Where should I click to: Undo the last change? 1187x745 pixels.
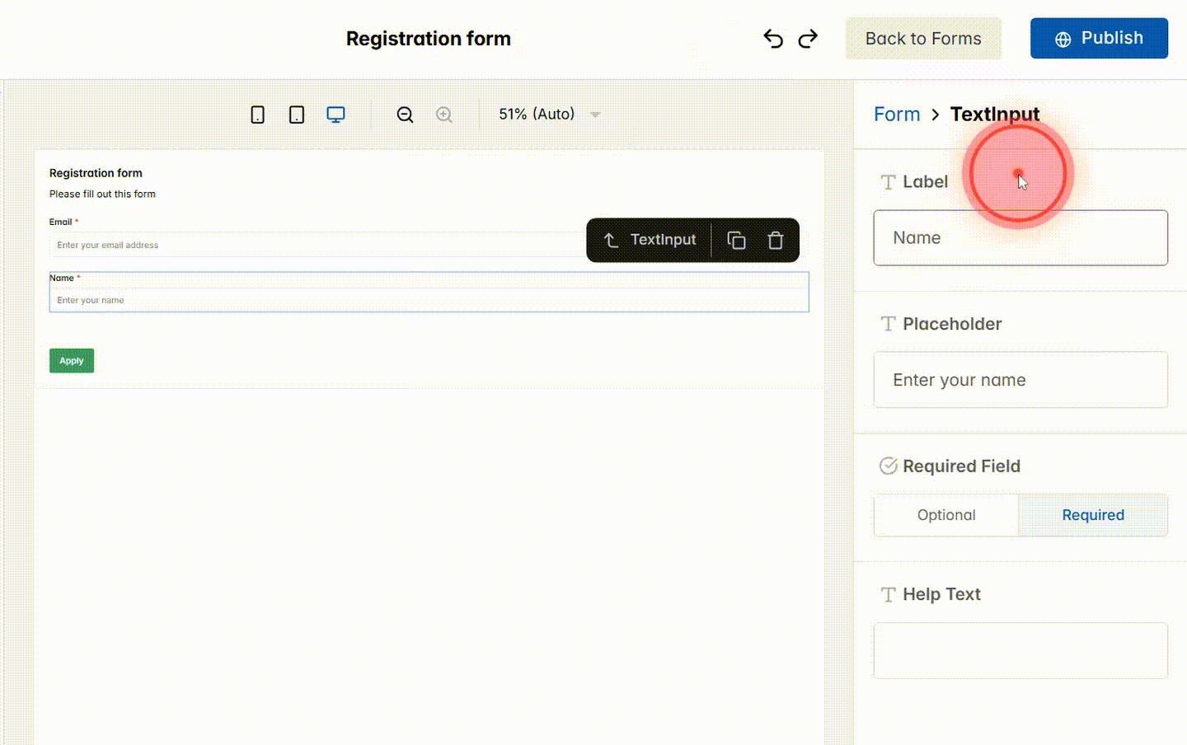[x=772, y=38]
